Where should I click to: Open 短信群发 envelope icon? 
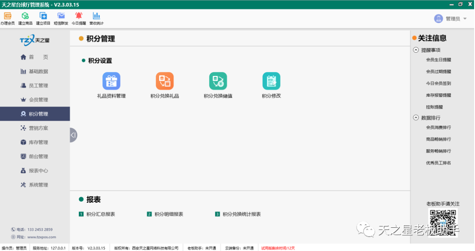61,16
